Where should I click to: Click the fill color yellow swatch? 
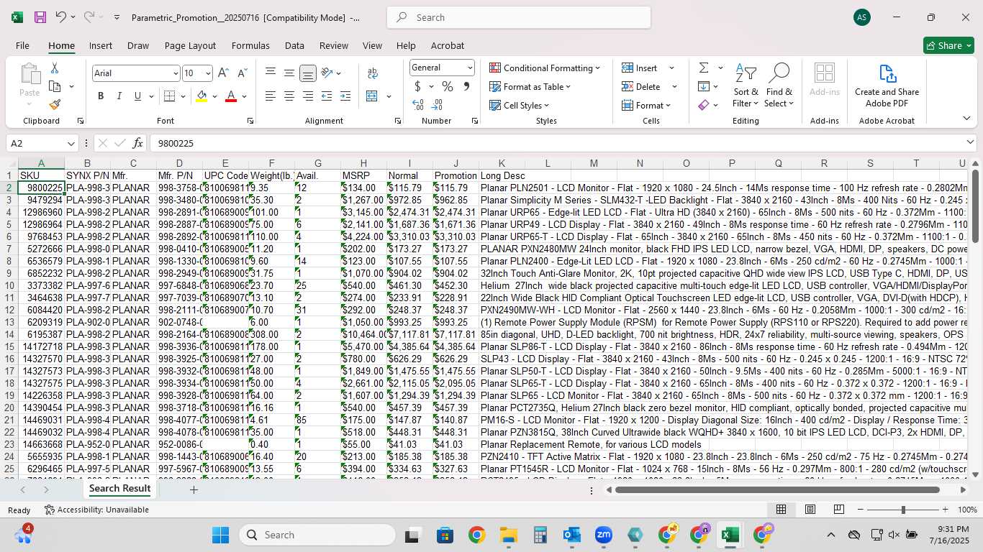[x=201, y=96]
